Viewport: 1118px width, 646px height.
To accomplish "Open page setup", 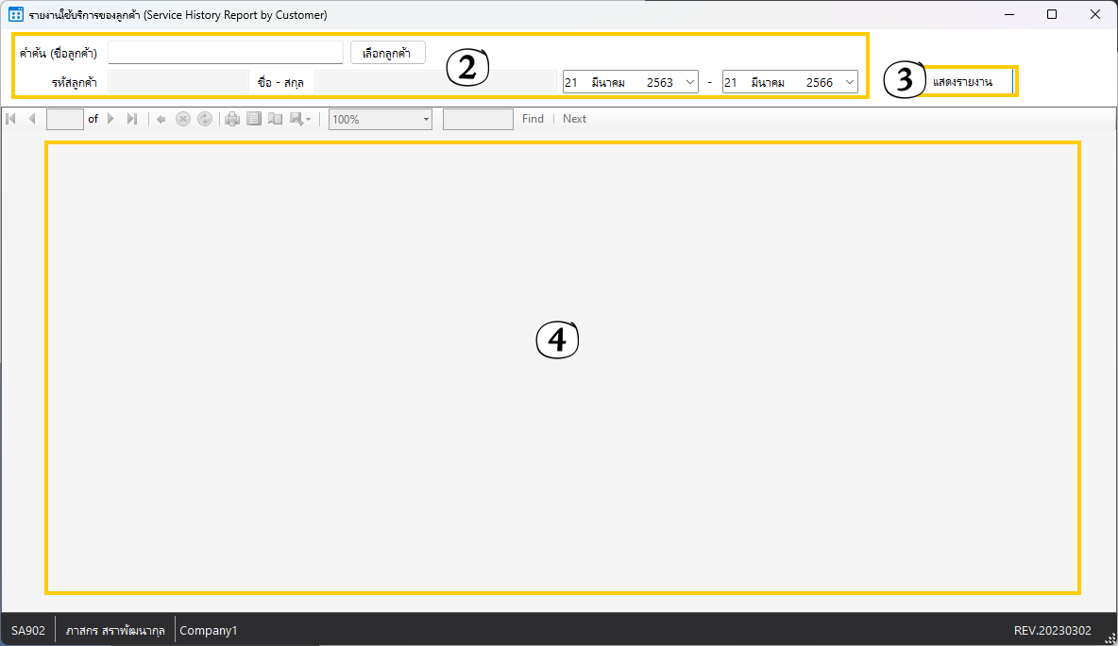I will (276, 119).
